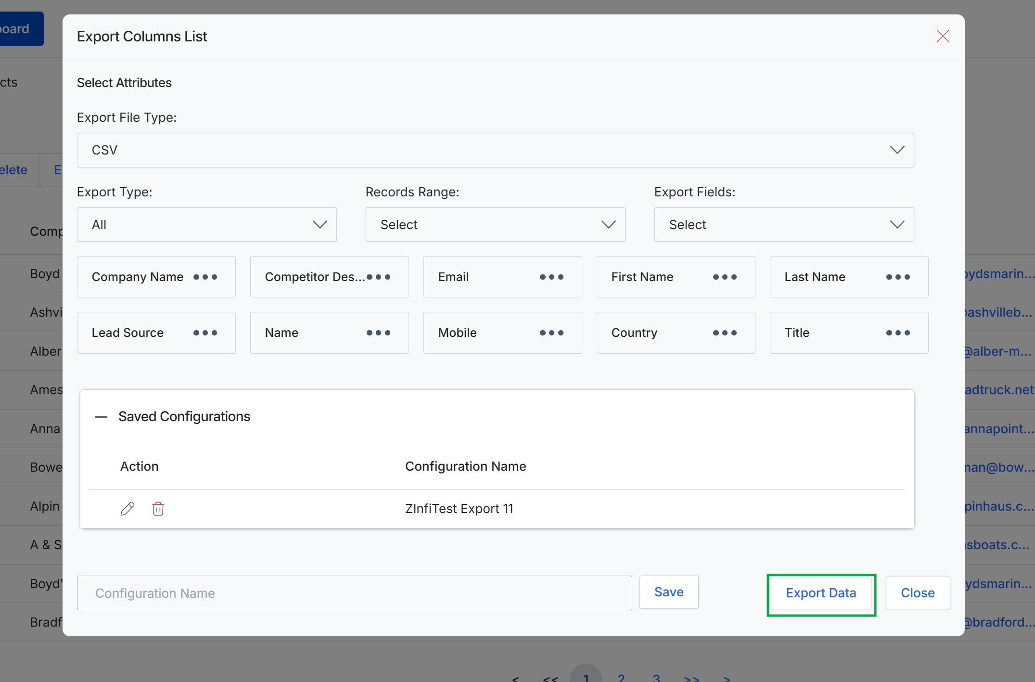Open the three-dot menu on Title
The height and width of the screenshot is (682, 1035).
[898, 333]
